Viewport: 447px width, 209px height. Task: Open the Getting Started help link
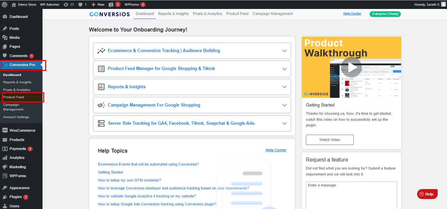click(x=110, y=172)
